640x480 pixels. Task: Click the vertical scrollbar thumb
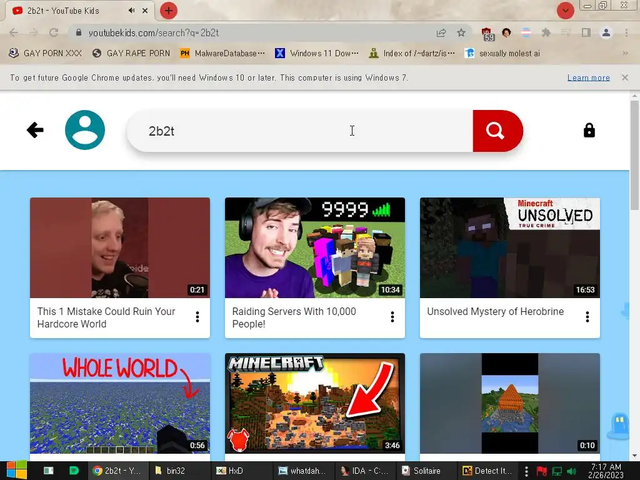click(634, 155)
